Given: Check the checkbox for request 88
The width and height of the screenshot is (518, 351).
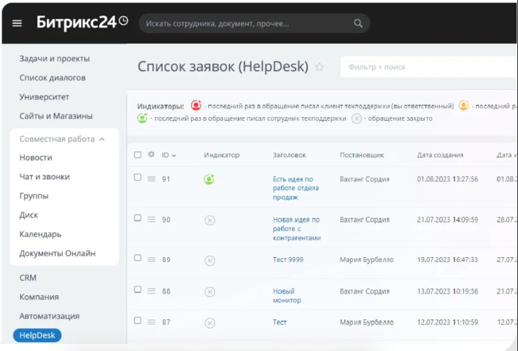Looking at the screenshot, I should click(138, 289).
